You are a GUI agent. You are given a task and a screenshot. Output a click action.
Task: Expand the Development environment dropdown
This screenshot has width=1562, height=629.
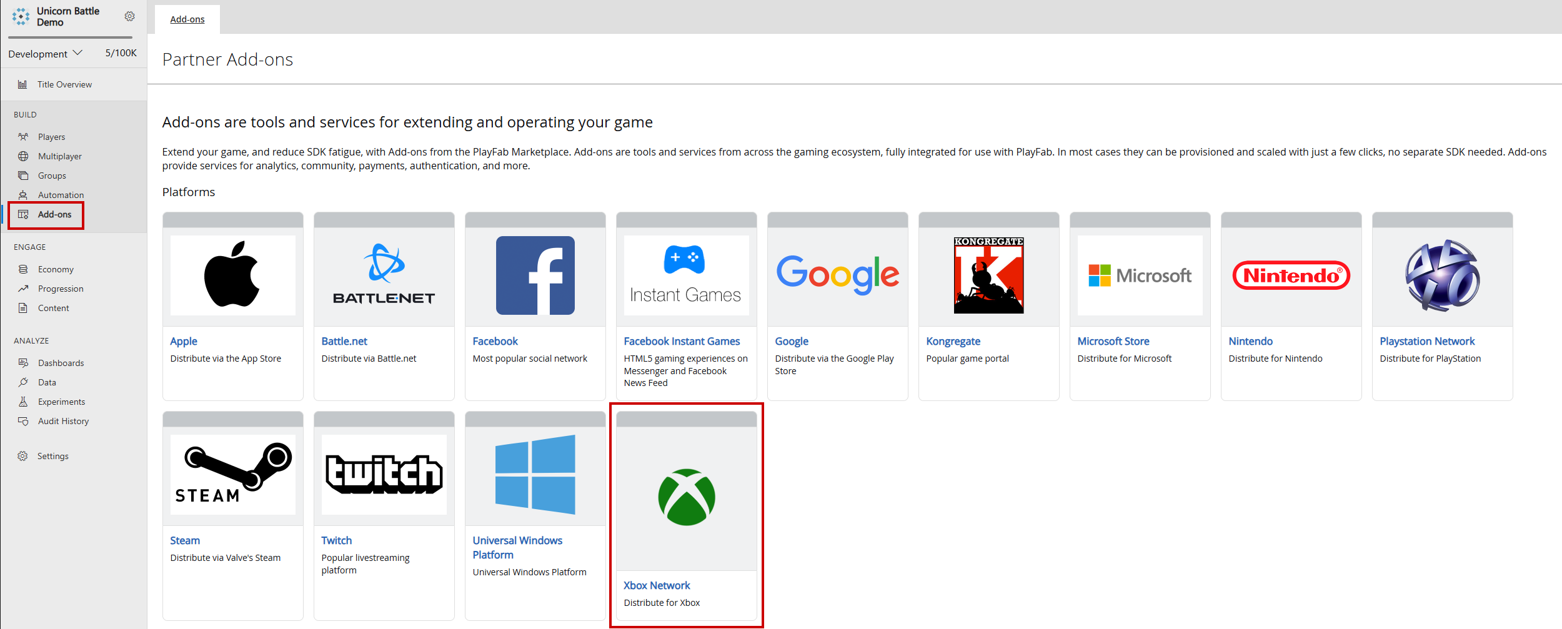[45, 54]
